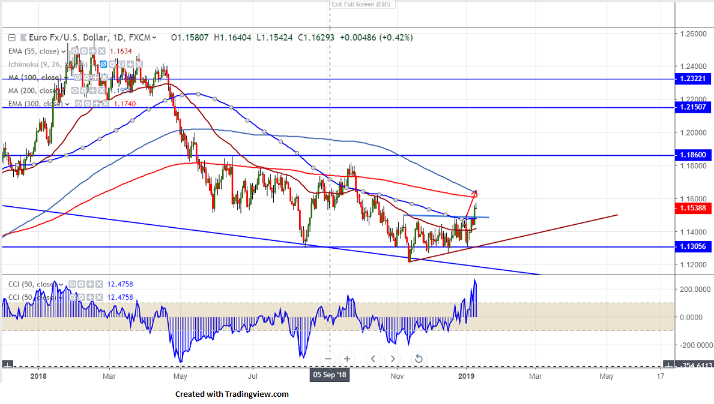Show the hidden Ichimoku indicator
The image size is (714, 404).
click(x=103, y=64)
